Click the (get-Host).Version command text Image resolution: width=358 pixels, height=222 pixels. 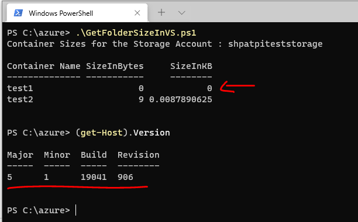click(x=123, y=133)
